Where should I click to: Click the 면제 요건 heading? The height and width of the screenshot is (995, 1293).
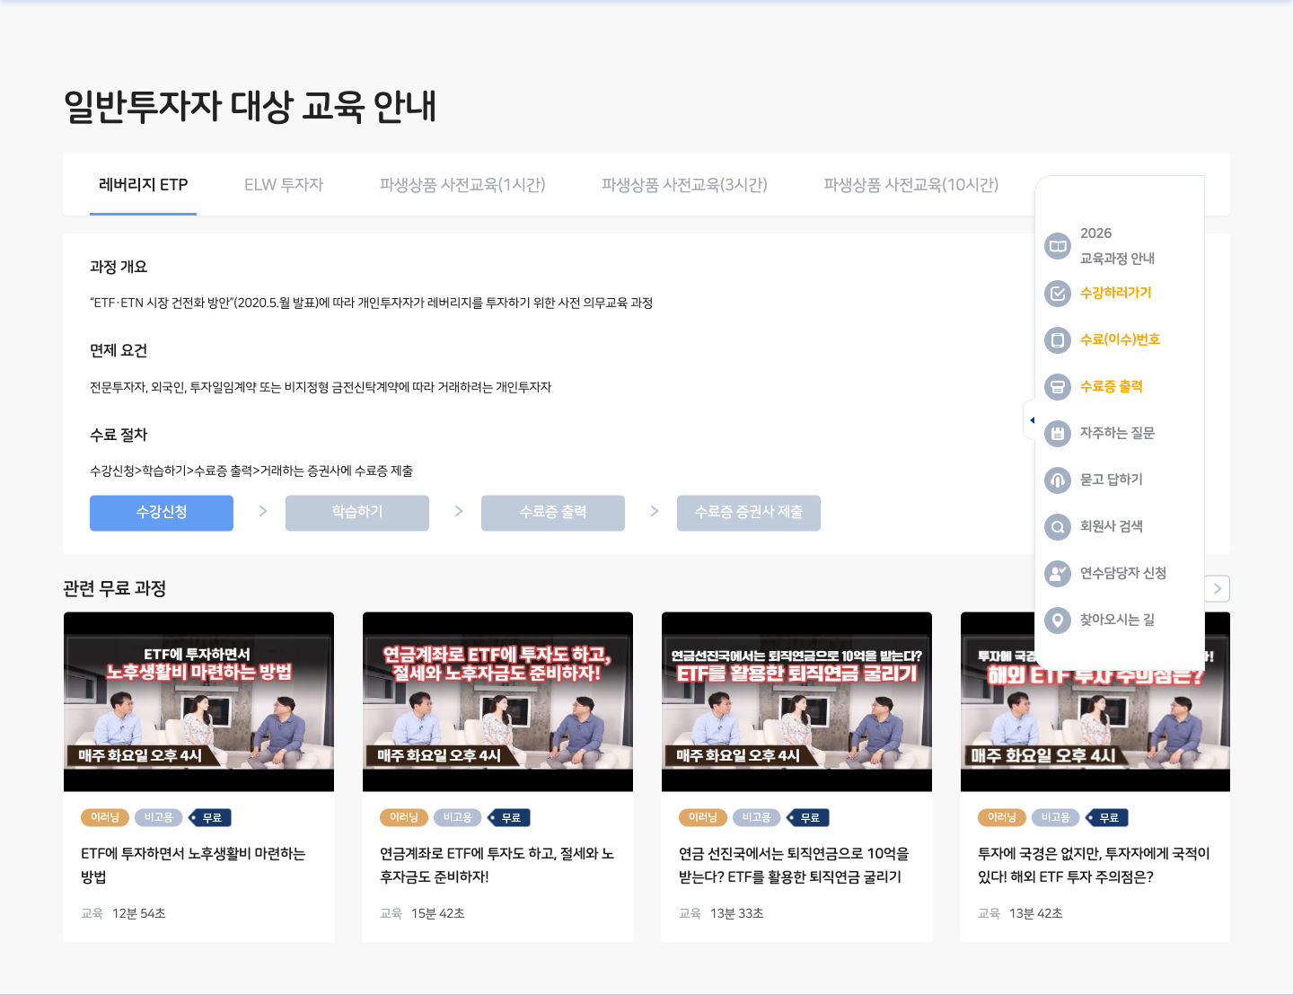(x=119, y=350)
